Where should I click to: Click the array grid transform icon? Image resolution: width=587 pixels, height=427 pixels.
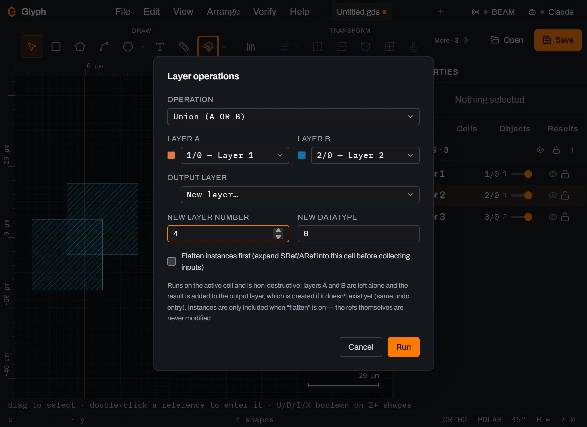tap(390, 47)
